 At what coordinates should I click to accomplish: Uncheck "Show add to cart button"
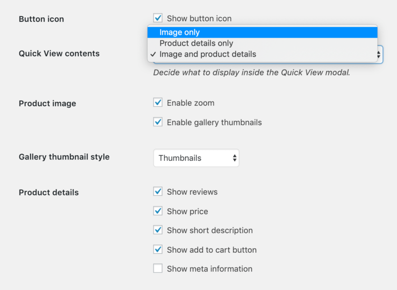point(157,249)
